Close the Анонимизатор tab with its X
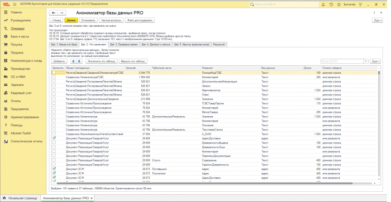391x202 pixels. click(92, 198)
